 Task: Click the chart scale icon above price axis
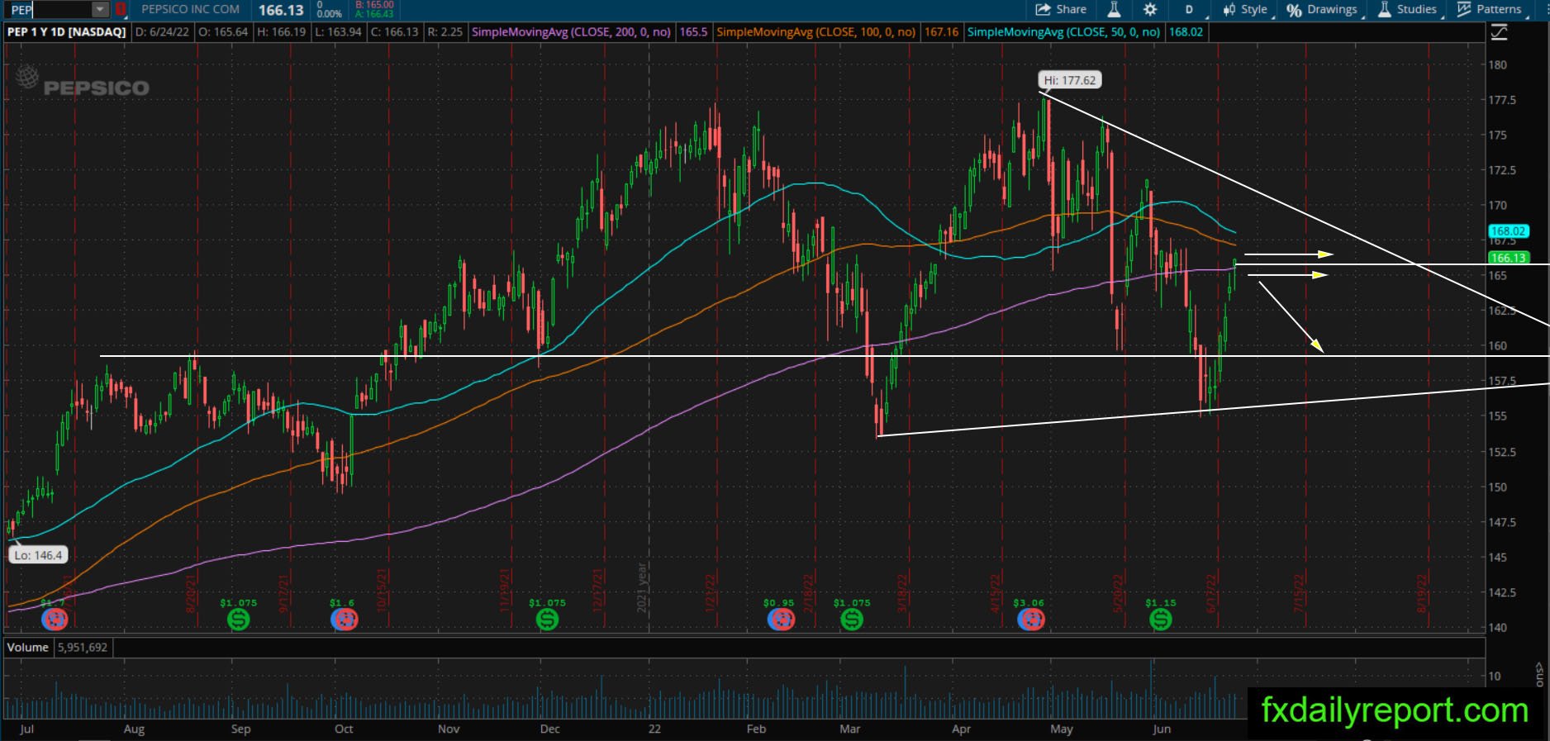[1499, 32]
